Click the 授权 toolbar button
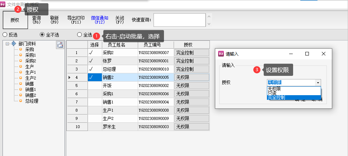The height and width of the screenshot is (156, 348). [x=15, y=20]
